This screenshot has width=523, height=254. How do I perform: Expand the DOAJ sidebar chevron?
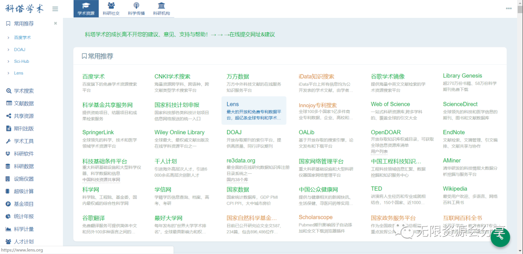coord(8,50)
